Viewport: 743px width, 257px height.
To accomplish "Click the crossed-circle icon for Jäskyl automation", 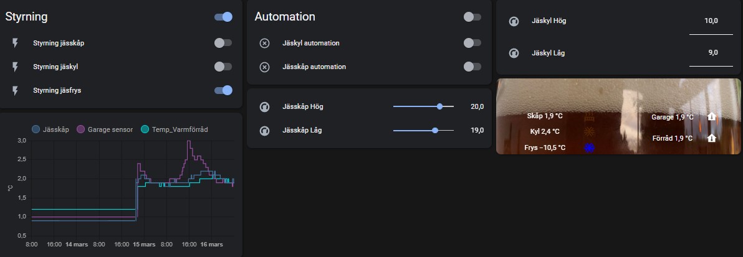I will (x=264, y=43).
